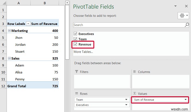
Task: Uncheck the Team field checkbox
Action: tap(75, 39)
